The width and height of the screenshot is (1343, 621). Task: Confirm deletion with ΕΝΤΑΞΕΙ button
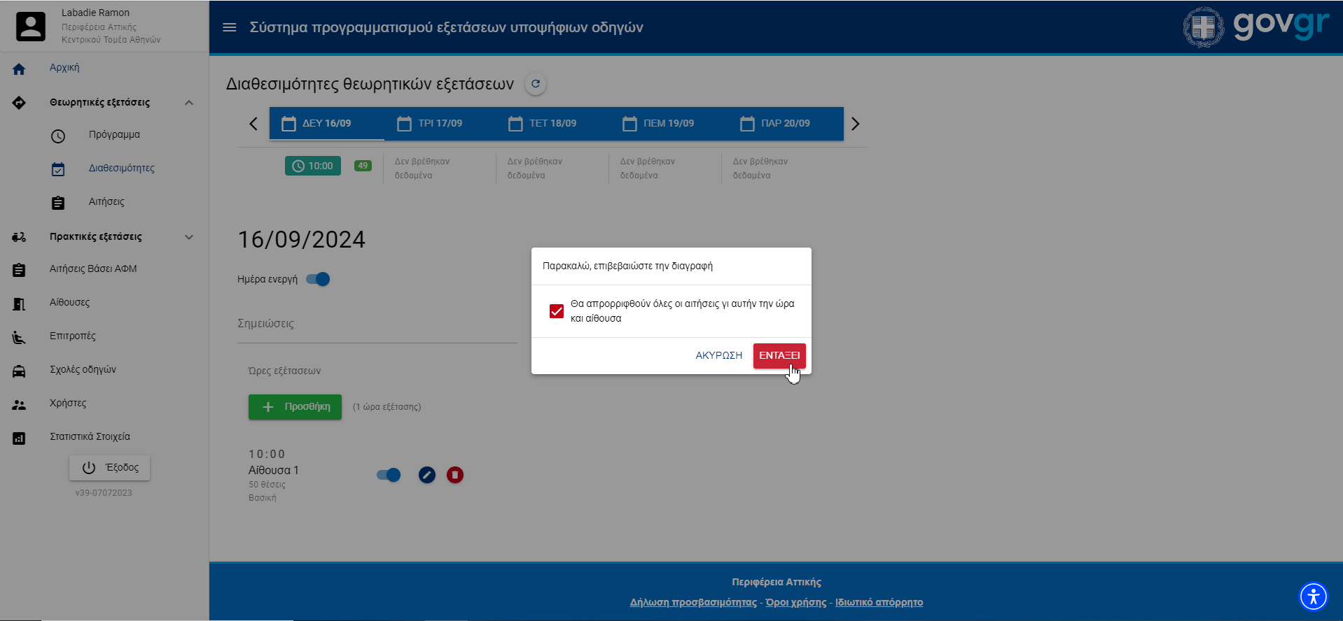pyautogui.click(x=779, y=355)
